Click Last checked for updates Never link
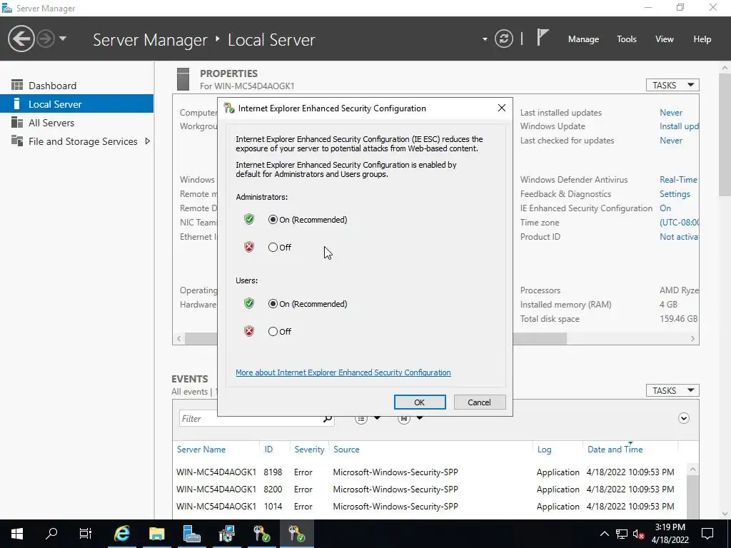 [x=671, y=141]
